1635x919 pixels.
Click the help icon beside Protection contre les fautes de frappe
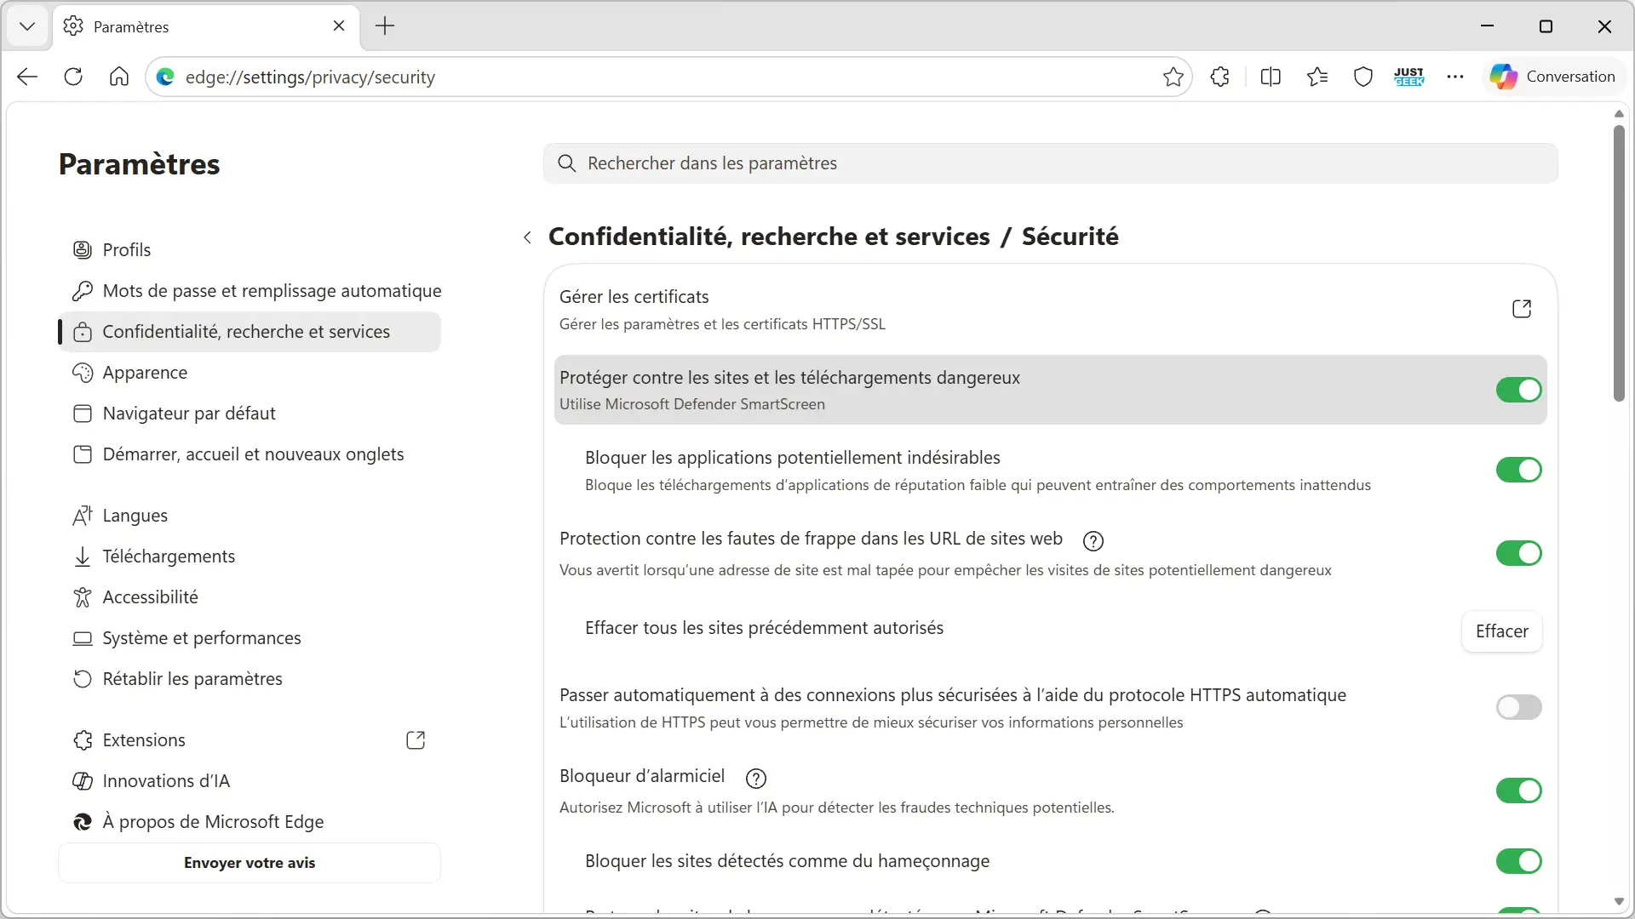(x=1093, y=540)
